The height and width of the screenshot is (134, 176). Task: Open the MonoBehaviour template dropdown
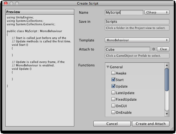[x=137, y=40]
